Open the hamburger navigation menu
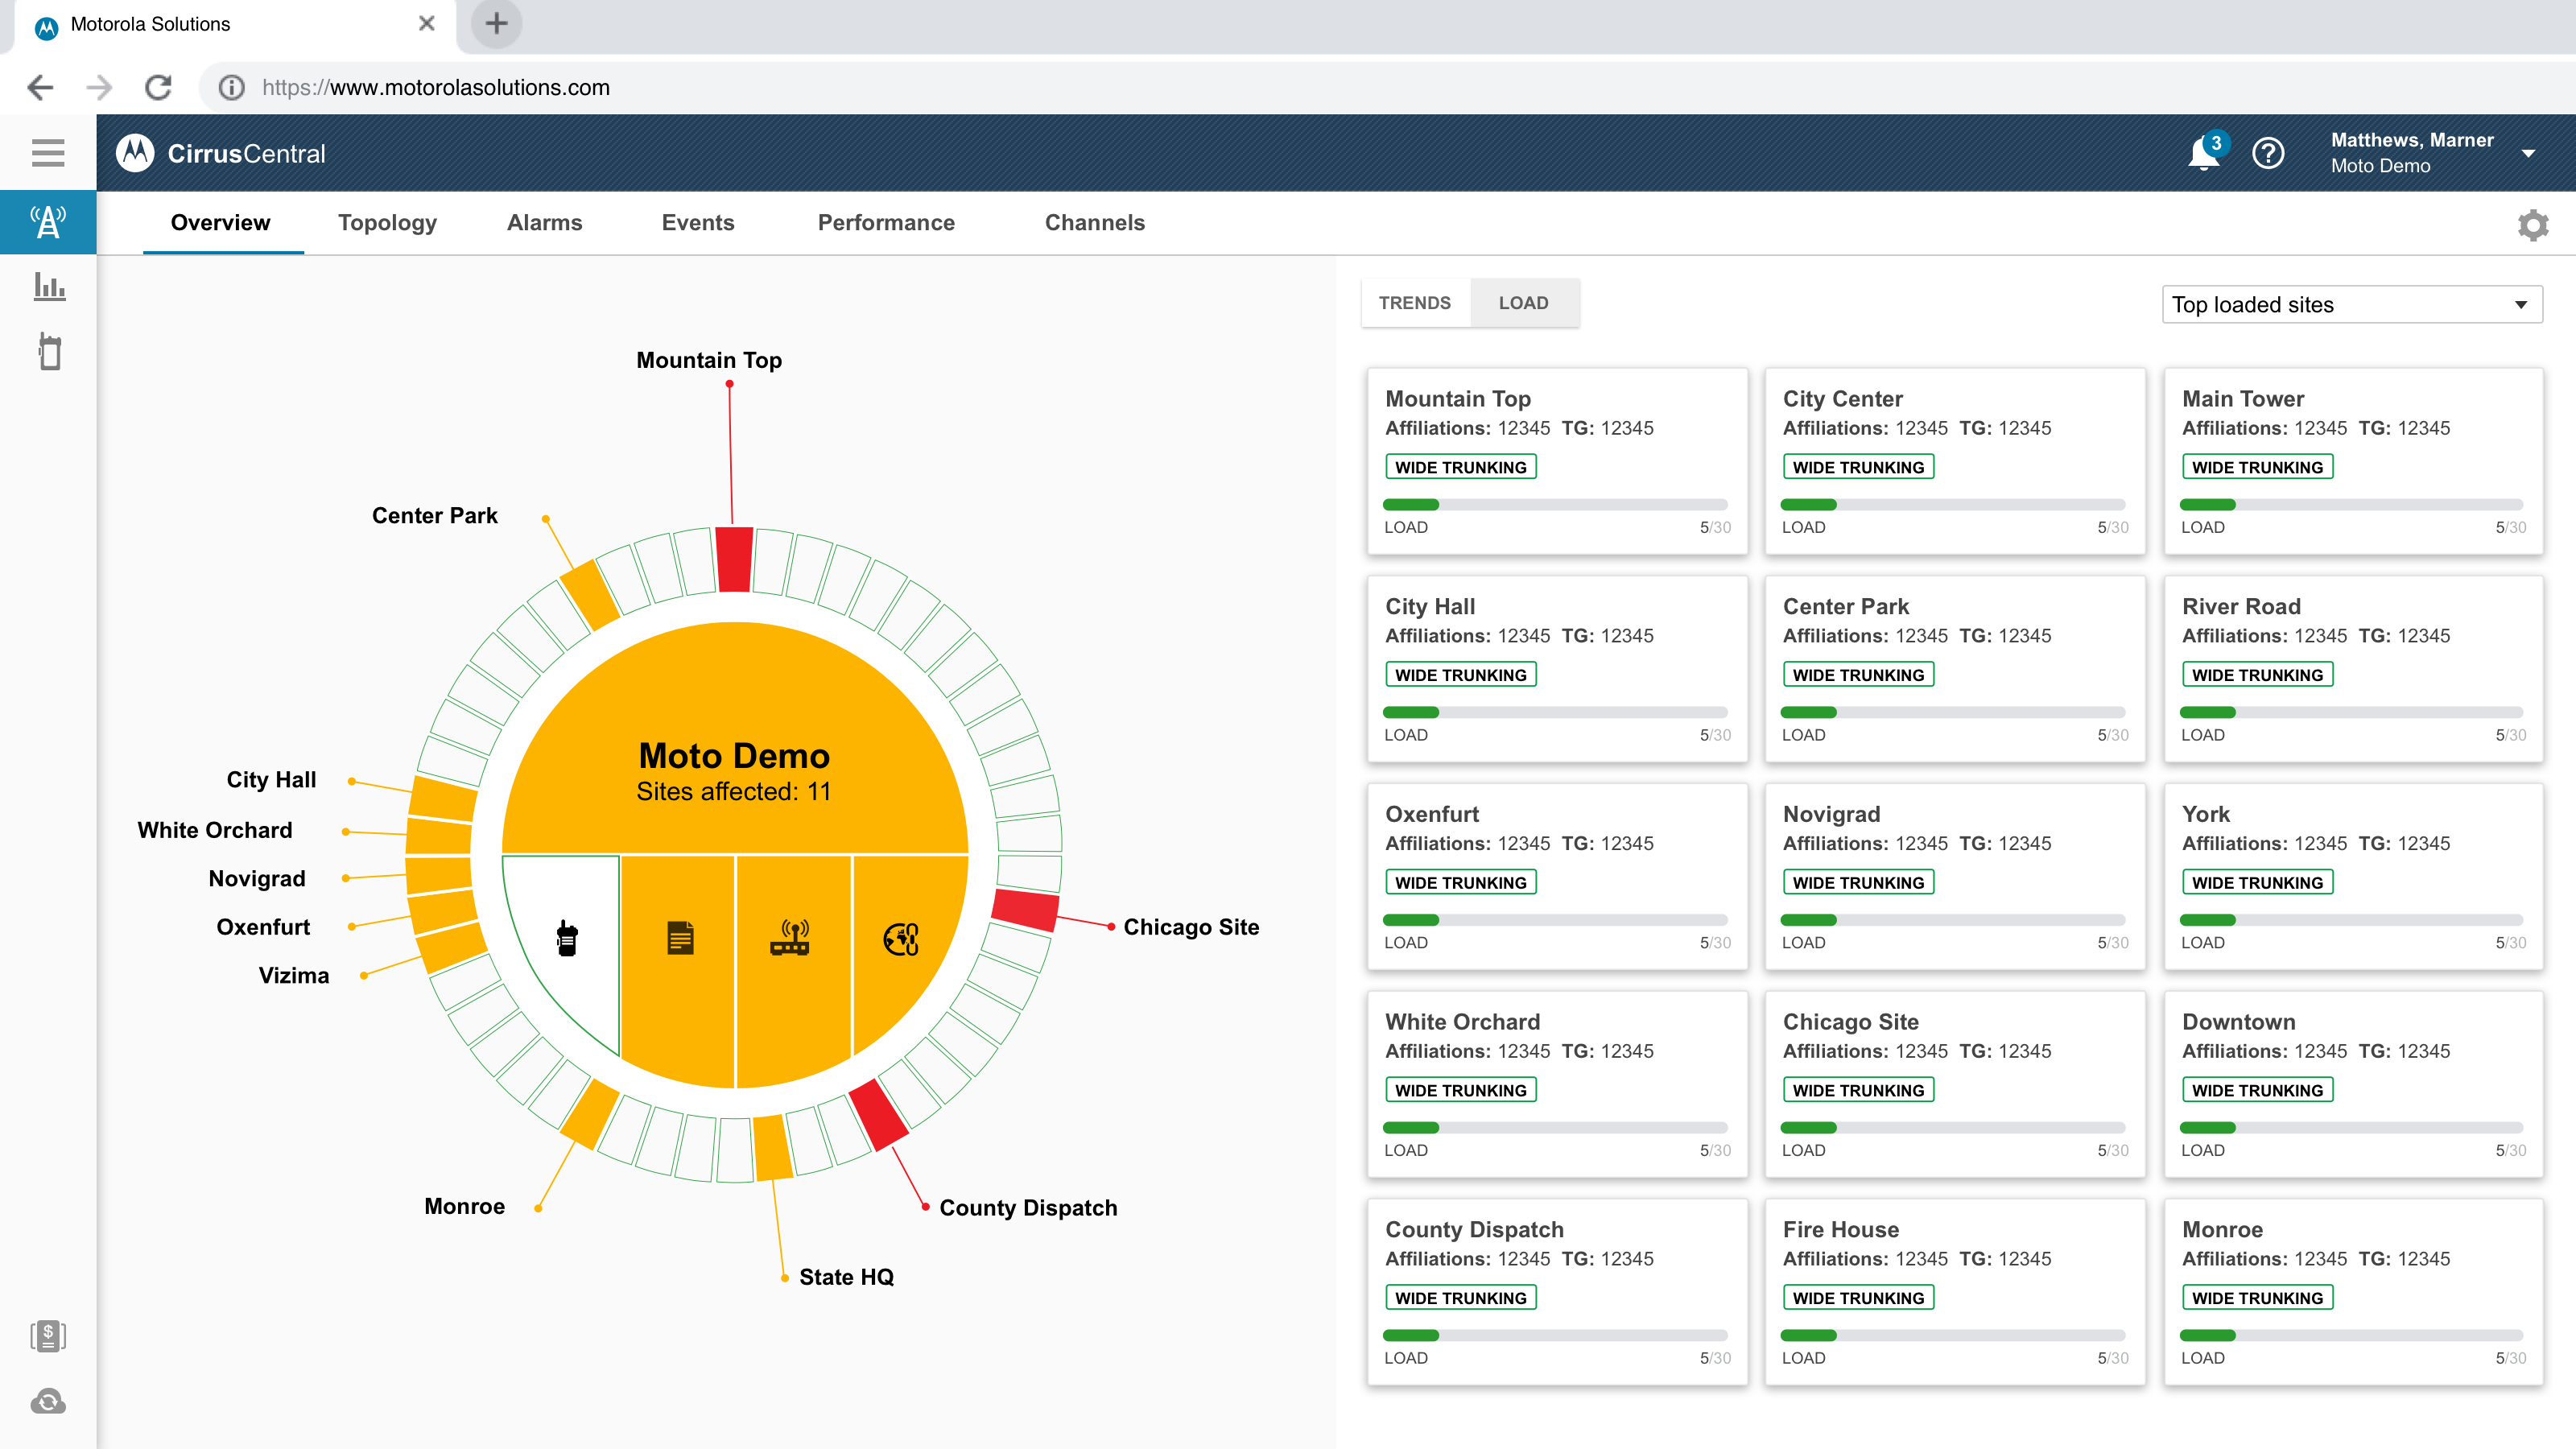Image resolution: width=2576 pixels, height=1449 pixels. coord(48,153)
